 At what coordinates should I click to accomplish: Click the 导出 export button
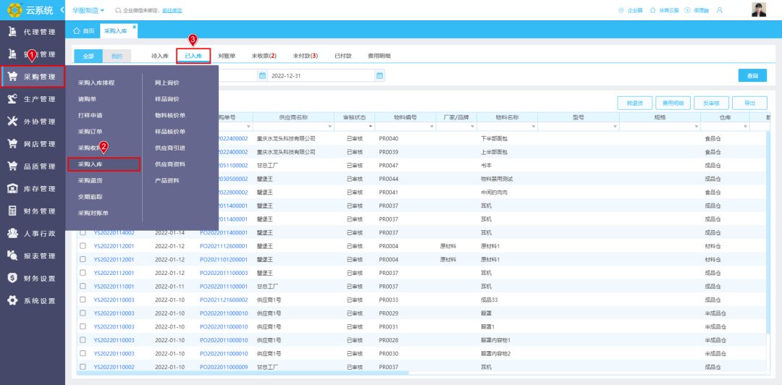(x=749, y=103)
